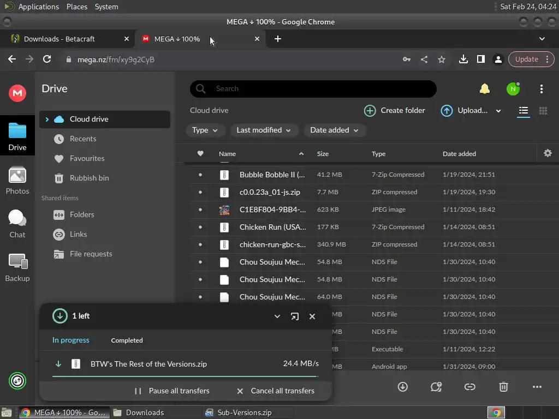Switch to list view
This screenshot has height=419, width=559.
524,111
